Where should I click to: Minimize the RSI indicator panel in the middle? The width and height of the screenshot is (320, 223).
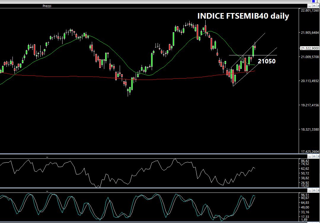(310, 156)
